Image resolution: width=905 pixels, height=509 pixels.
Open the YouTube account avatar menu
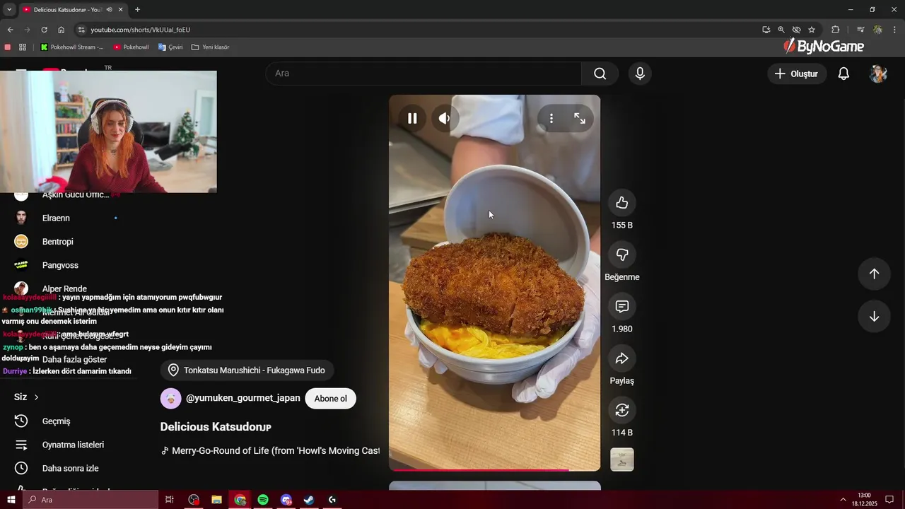(x=878, y=74)
